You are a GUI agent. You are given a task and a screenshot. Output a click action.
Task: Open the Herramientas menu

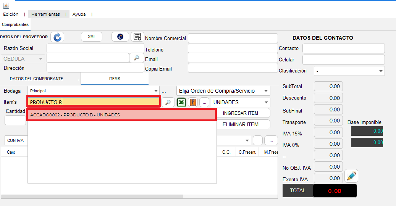45,14
